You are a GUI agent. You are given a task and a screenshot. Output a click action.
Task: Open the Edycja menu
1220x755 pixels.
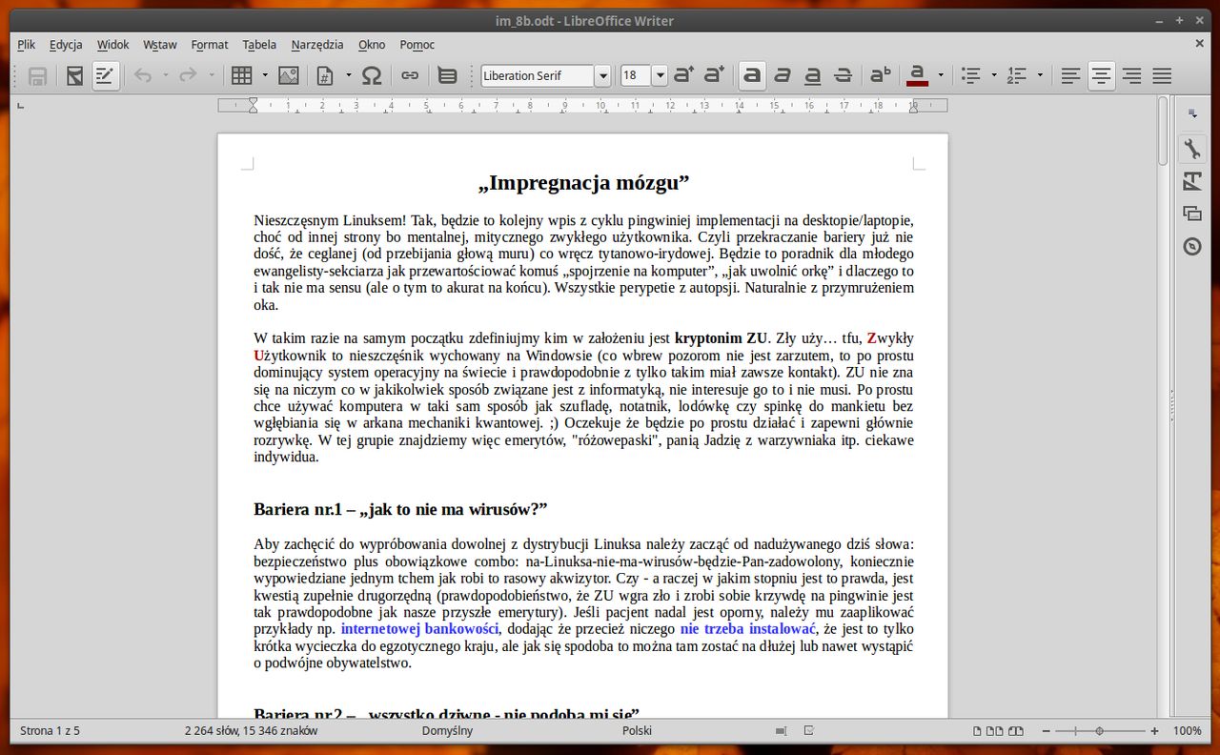(66, 44)
